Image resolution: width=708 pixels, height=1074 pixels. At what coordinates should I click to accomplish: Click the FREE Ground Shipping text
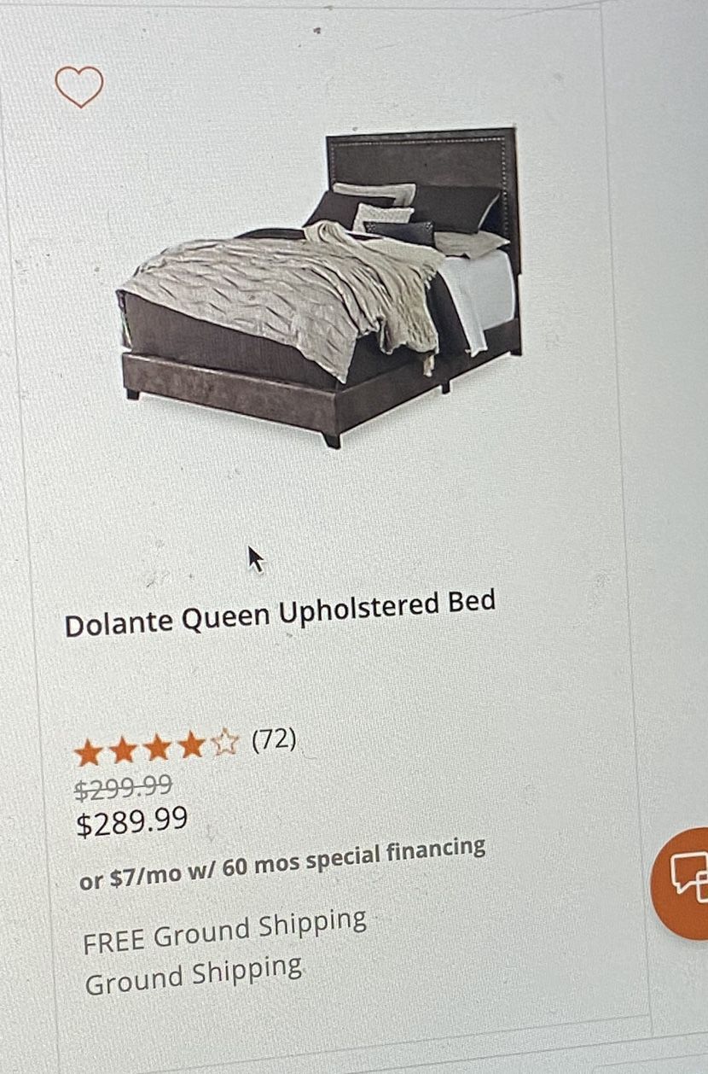pyautogui.click(x=225, y=931)
